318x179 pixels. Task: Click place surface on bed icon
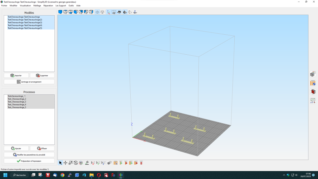87,163
